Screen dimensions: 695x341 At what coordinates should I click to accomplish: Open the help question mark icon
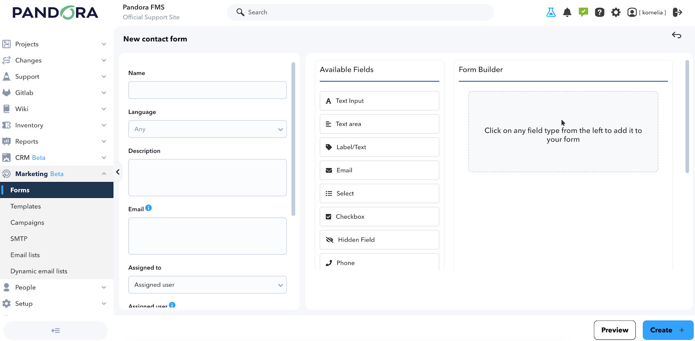tap(599, 12)
